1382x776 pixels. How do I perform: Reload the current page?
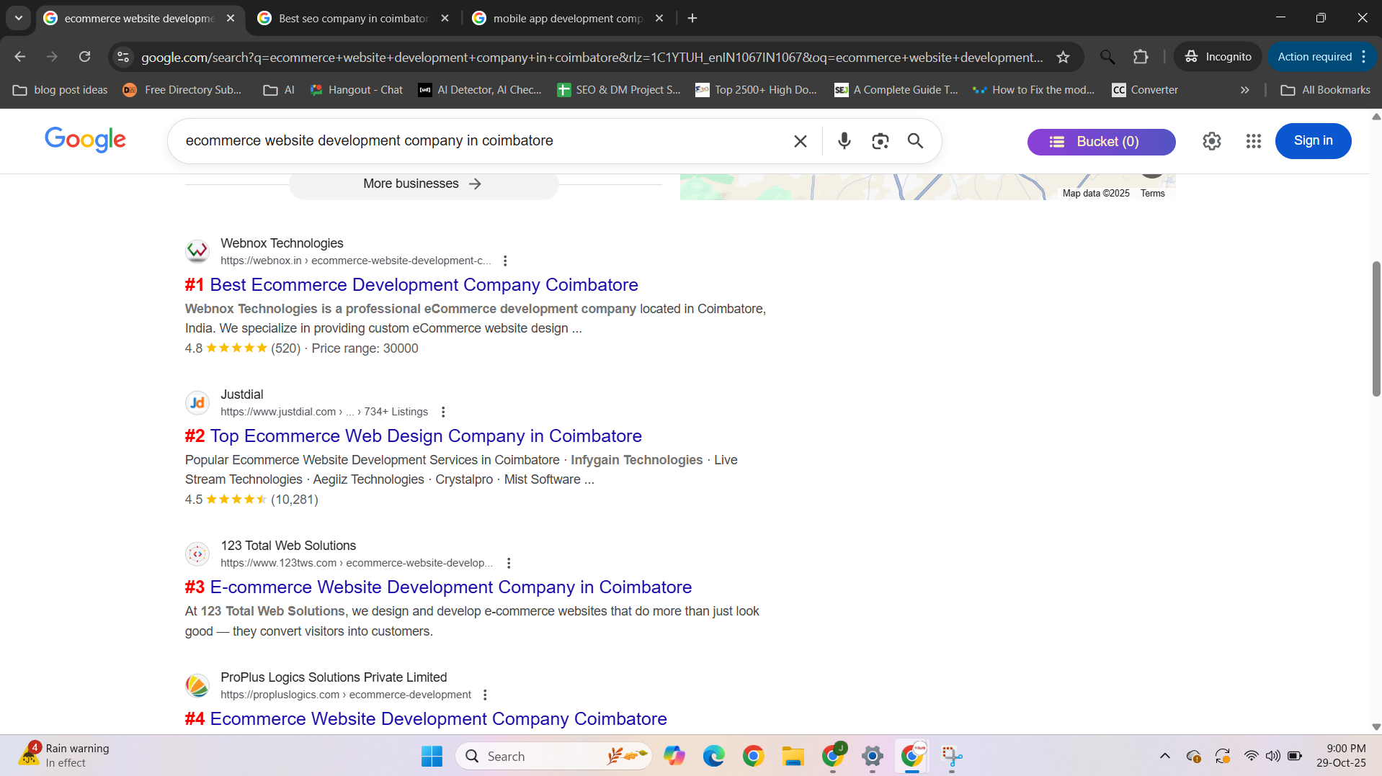[x=85, y=57]
